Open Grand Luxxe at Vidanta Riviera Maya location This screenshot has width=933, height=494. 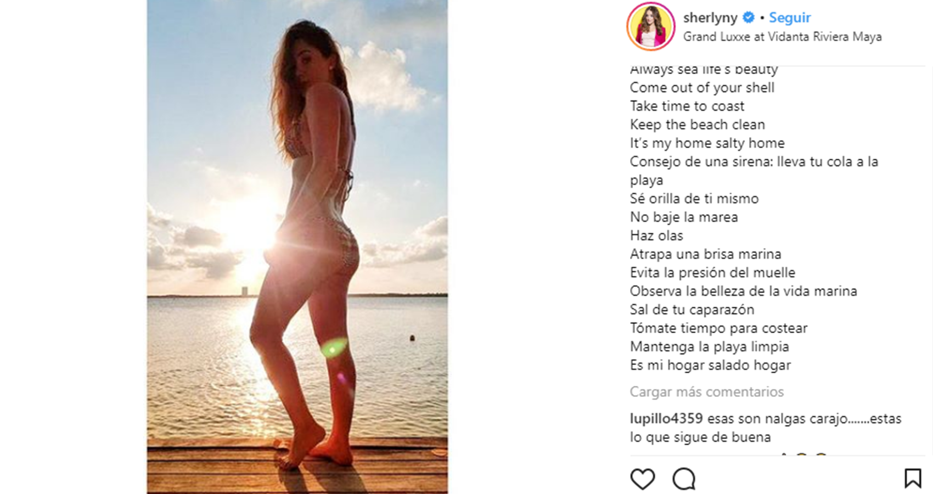pyautogui.click(x=782, y=37)
